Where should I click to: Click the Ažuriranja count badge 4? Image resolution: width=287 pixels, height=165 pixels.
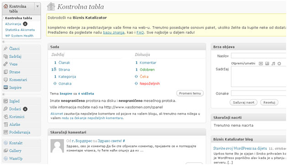pyautogui.click(x=25, y=24)
